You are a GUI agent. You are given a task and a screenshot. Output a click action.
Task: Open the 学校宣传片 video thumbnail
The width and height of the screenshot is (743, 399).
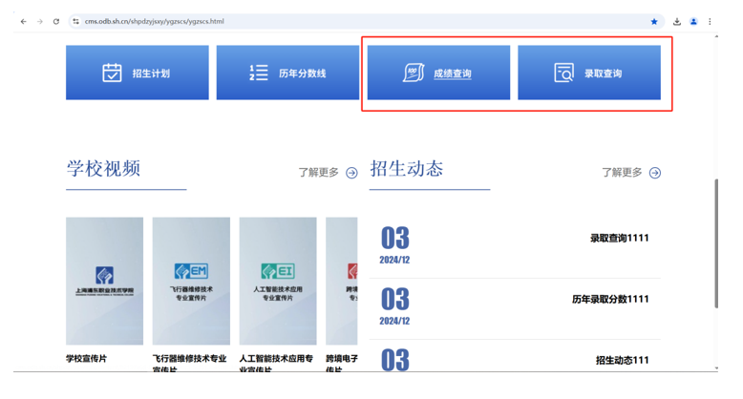pos(104,281)
